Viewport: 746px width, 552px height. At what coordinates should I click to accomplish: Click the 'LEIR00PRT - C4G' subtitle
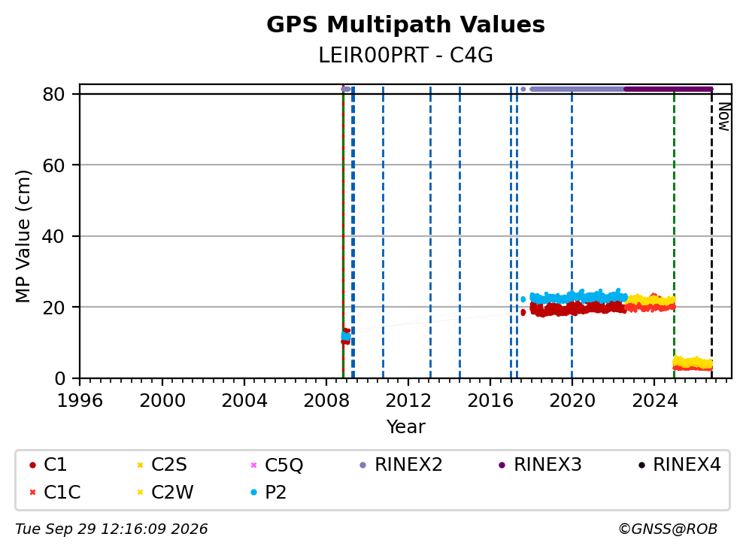405,56
